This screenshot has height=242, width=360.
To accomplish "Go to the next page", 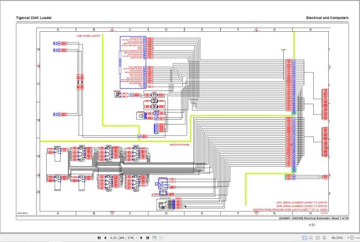I will coord(142,238).
